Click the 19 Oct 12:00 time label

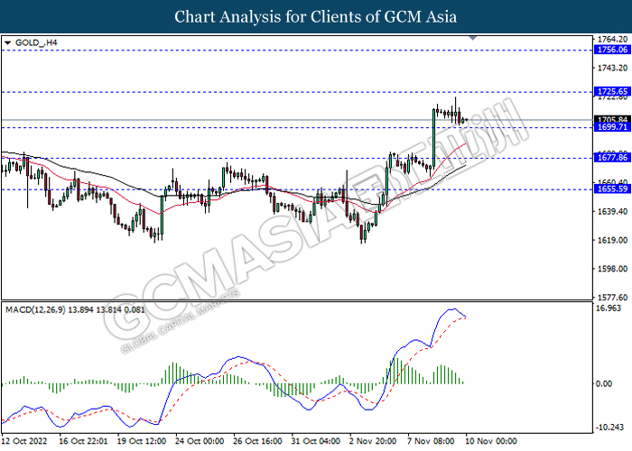pos(142,441)
